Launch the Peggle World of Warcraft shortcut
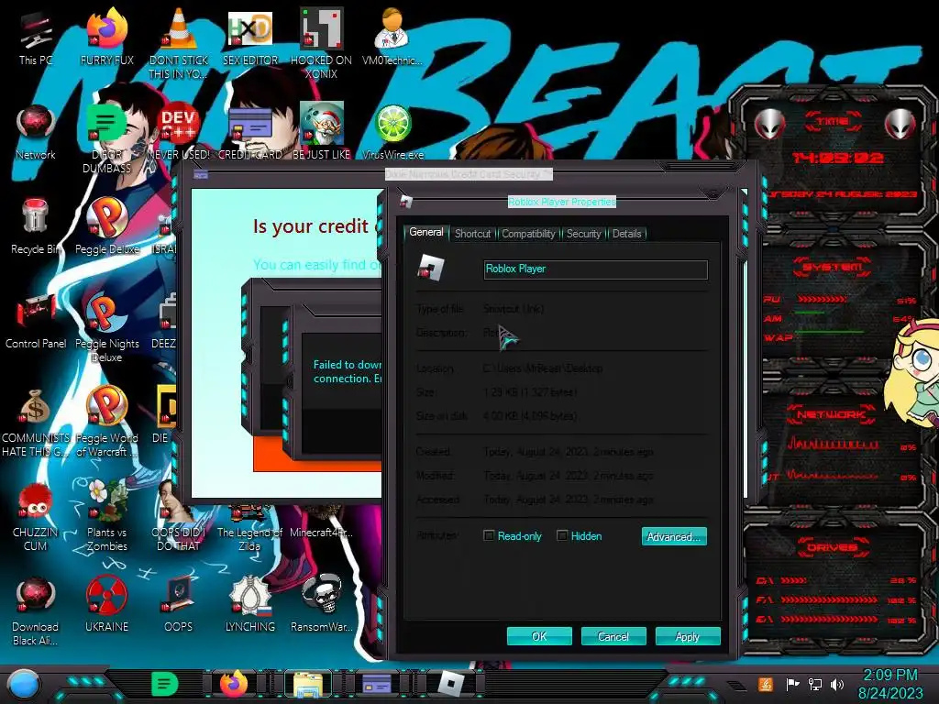939x704 pixels. [x=107, y=423]
